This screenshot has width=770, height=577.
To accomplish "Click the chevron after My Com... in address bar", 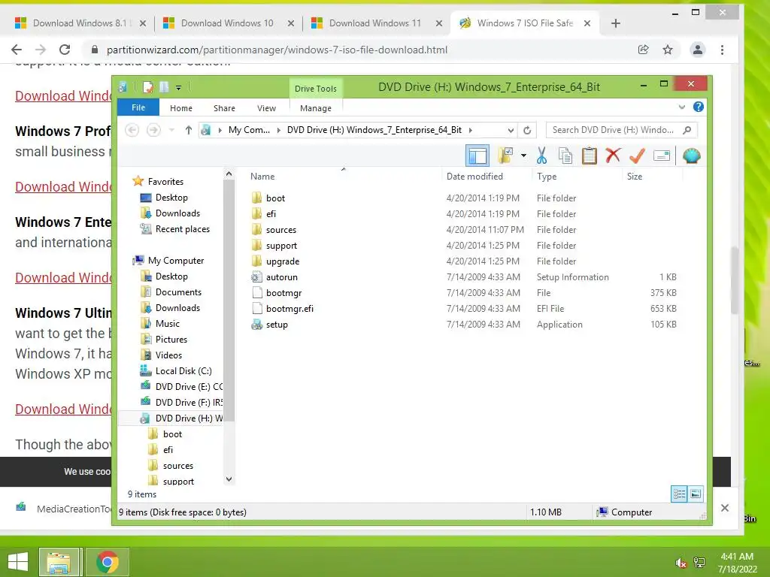I will click(x=278, y=130).
